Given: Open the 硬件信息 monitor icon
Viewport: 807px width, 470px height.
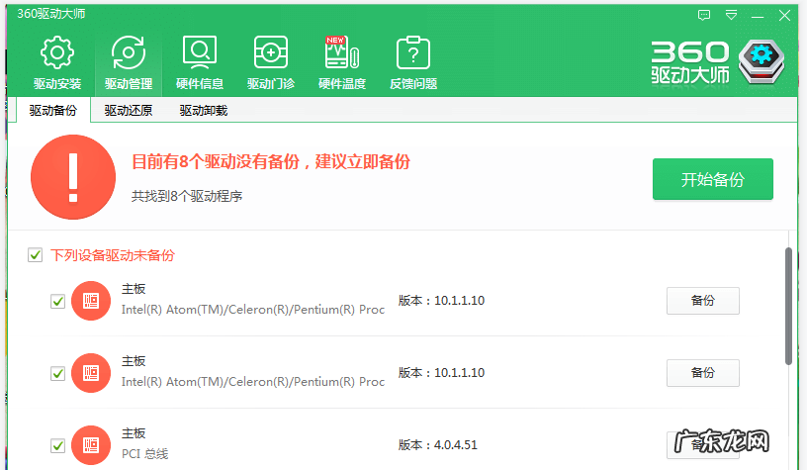Looking at the screenshot, I should (200, 52).
